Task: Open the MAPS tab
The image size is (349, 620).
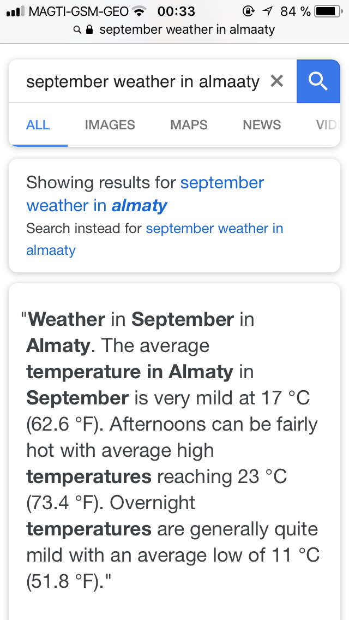Action: (189, 125)
